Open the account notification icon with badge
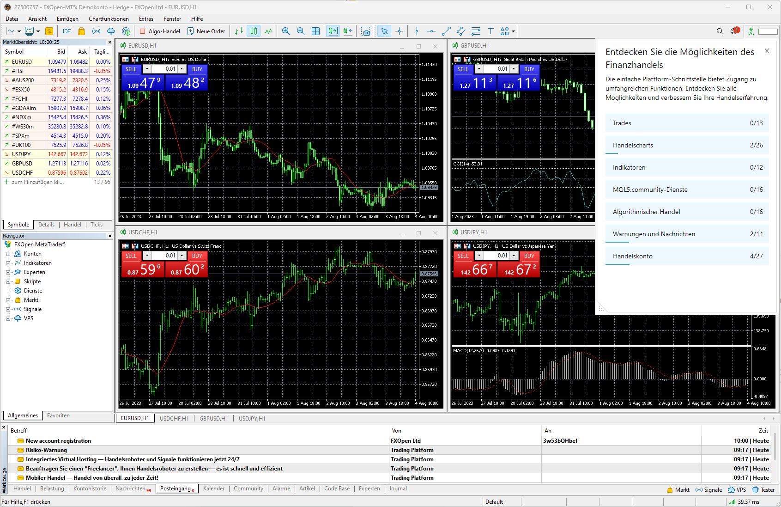The height and width of the screenshot is (507, 781). 735,31
